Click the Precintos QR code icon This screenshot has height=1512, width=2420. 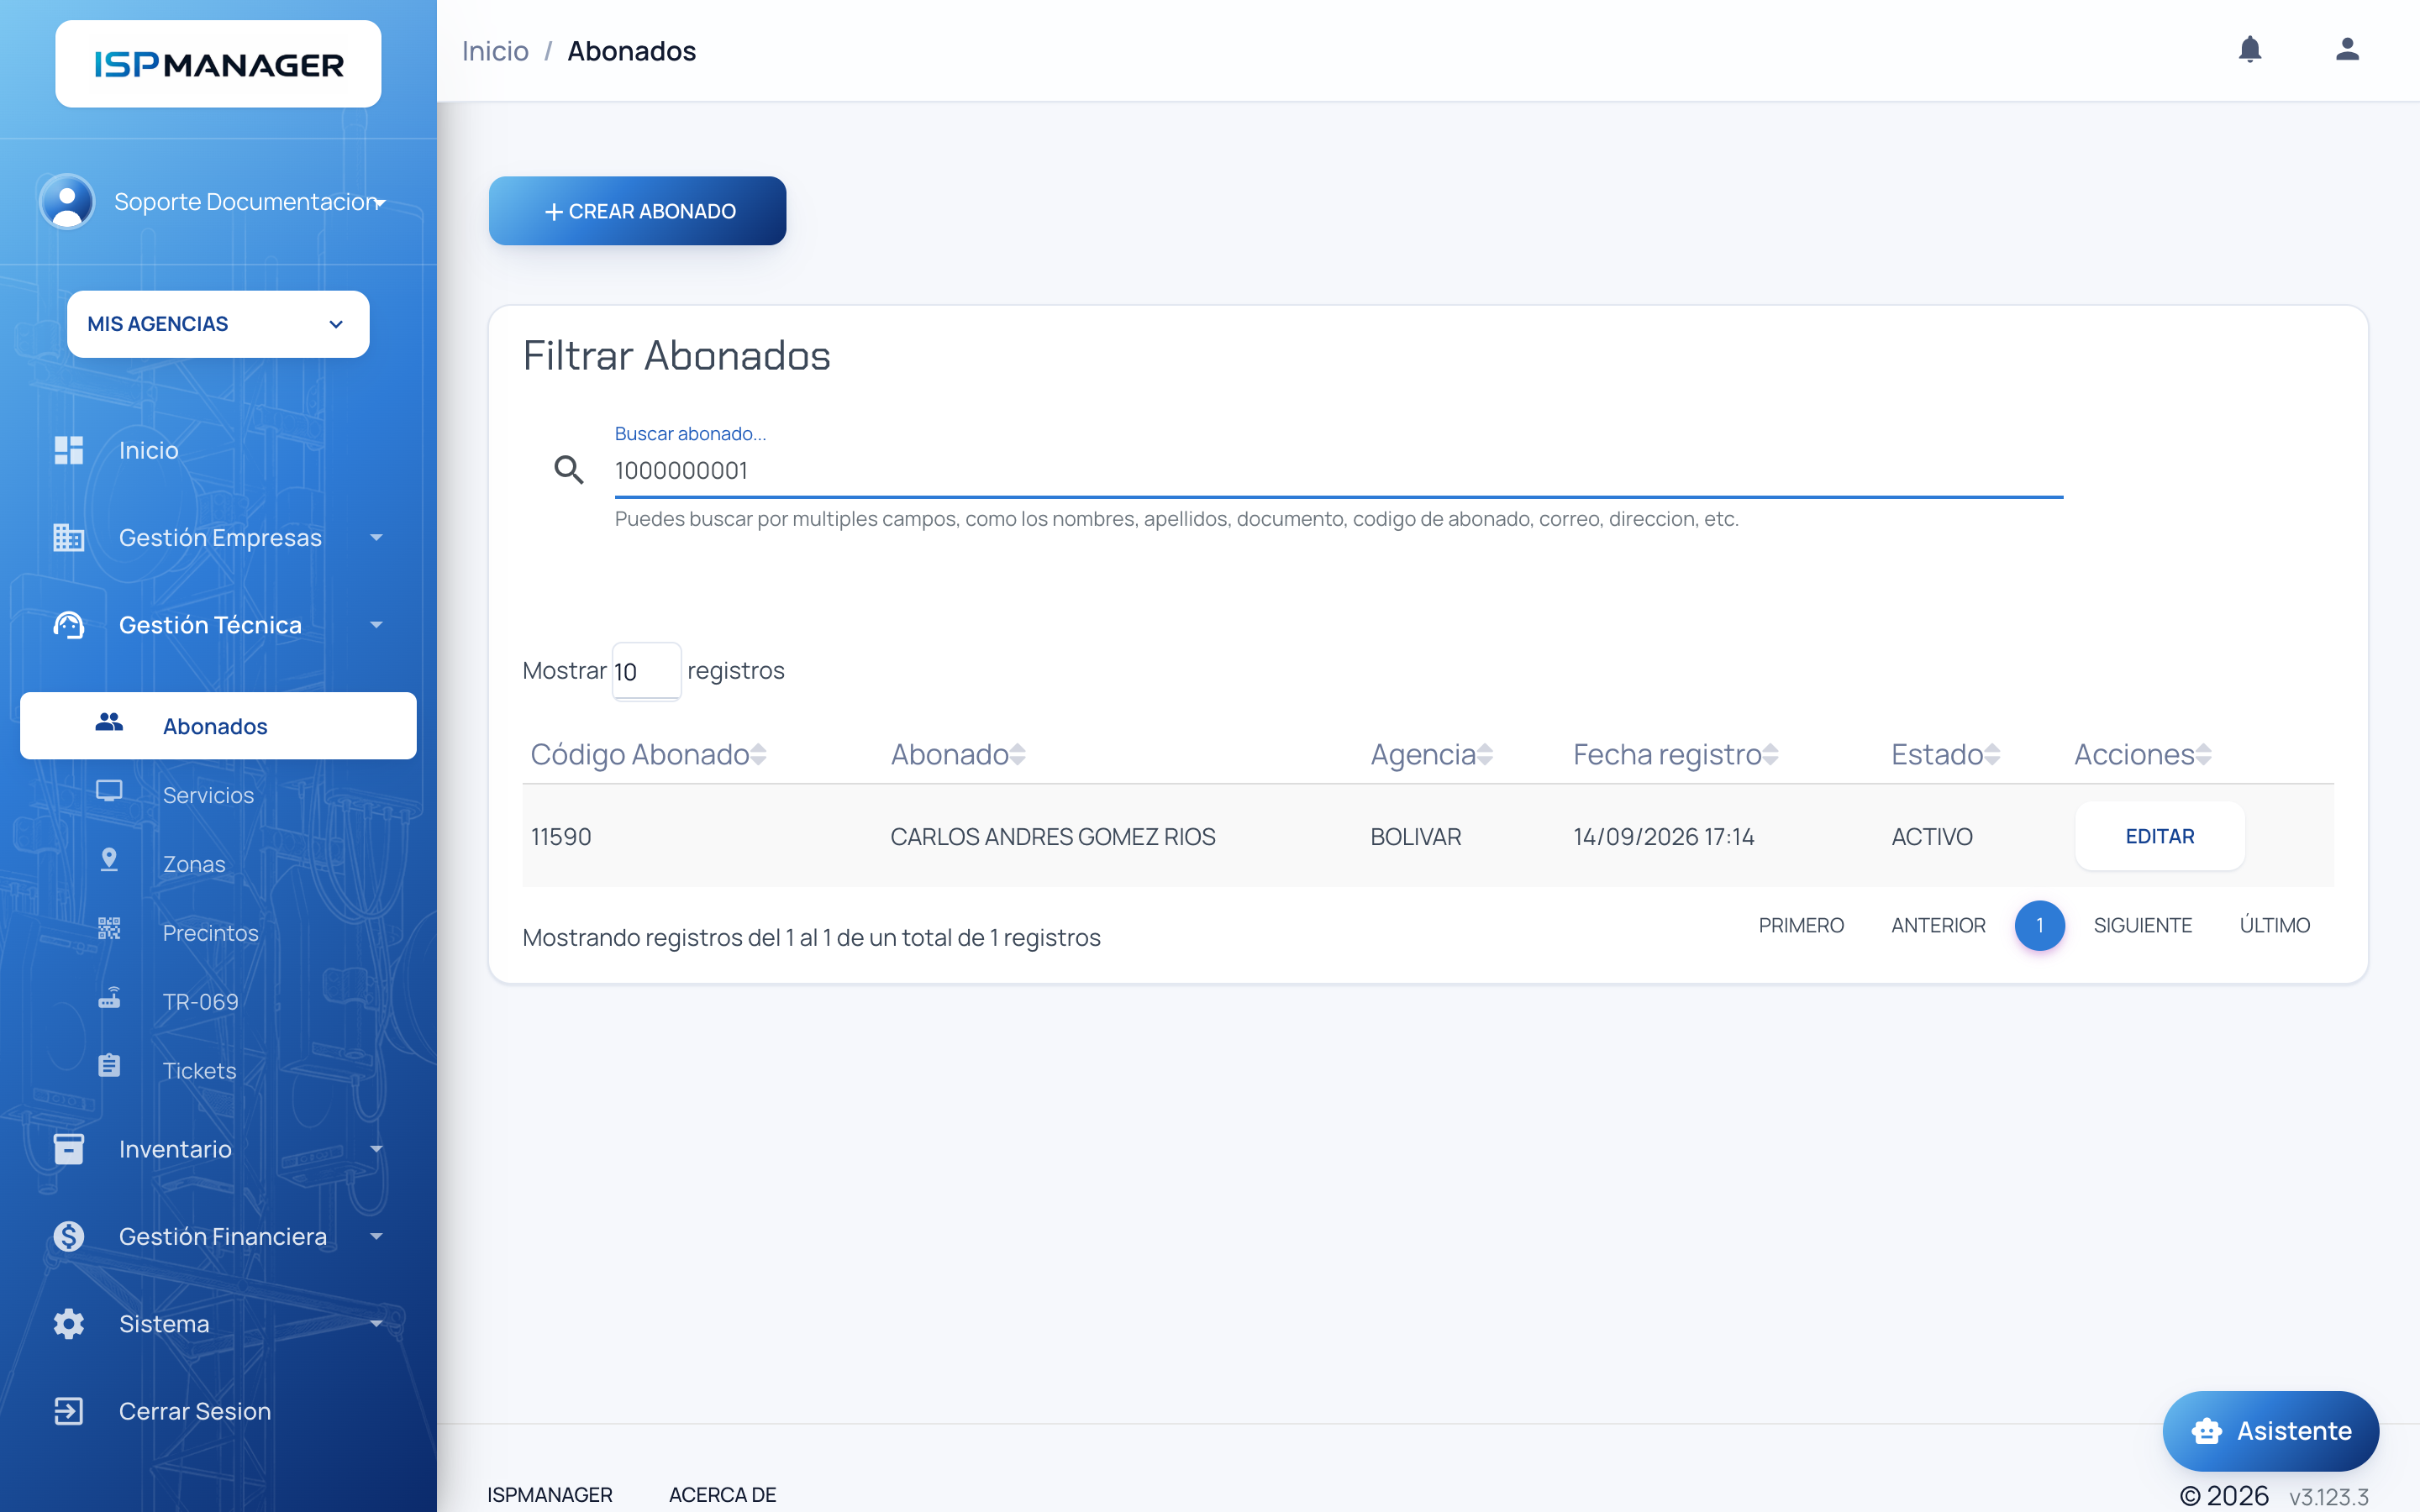click(x=109, y=929)
